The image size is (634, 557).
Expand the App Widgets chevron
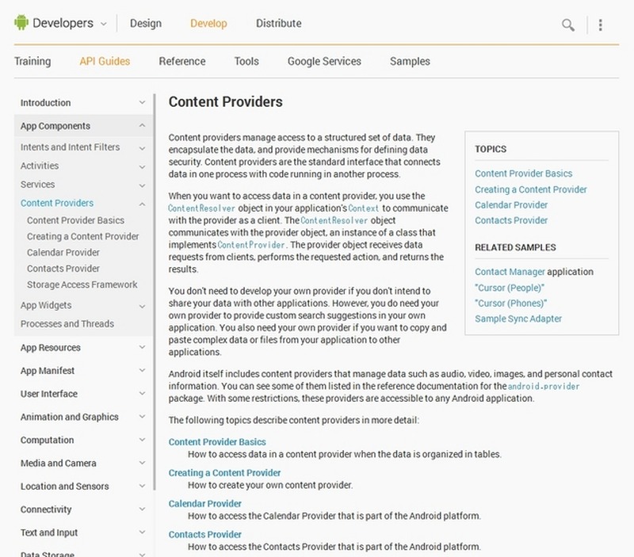[x=142, y=306]
